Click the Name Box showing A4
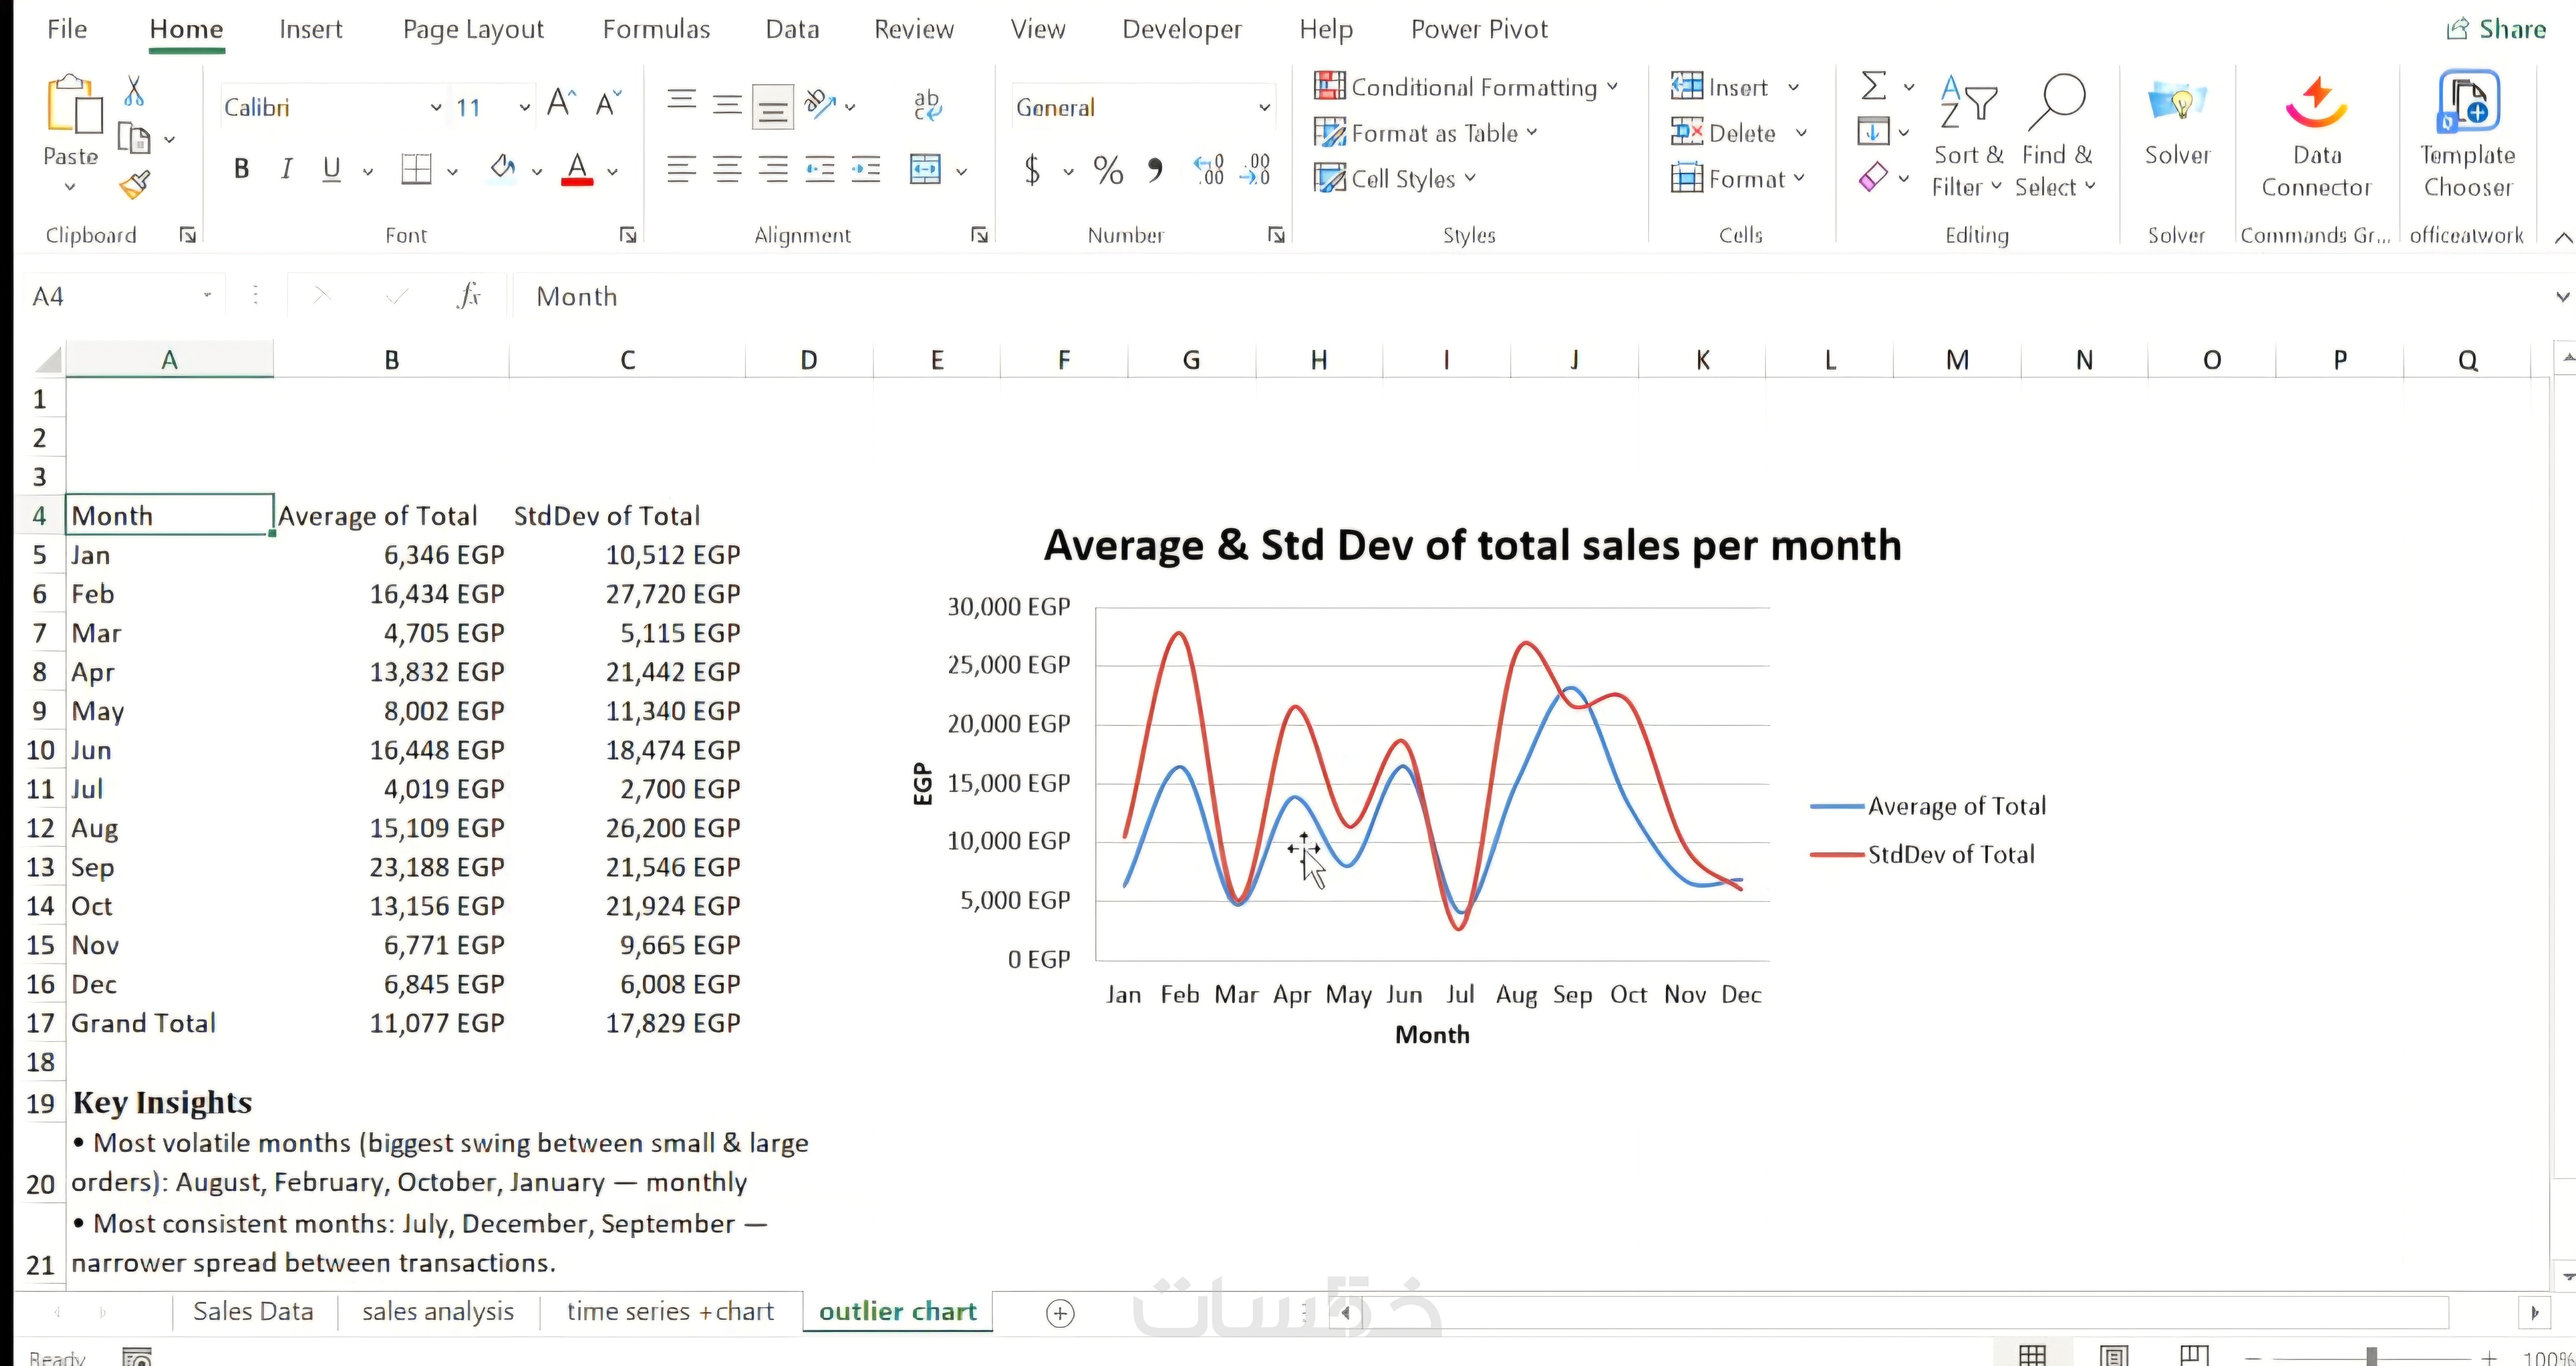 [110, 296]
